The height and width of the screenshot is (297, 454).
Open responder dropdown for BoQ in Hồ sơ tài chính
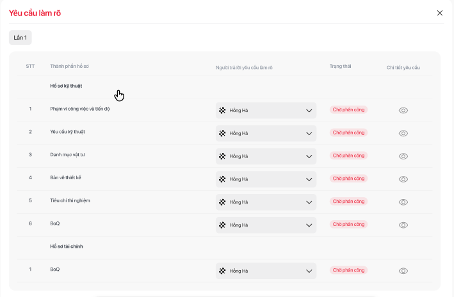[266, 271]
